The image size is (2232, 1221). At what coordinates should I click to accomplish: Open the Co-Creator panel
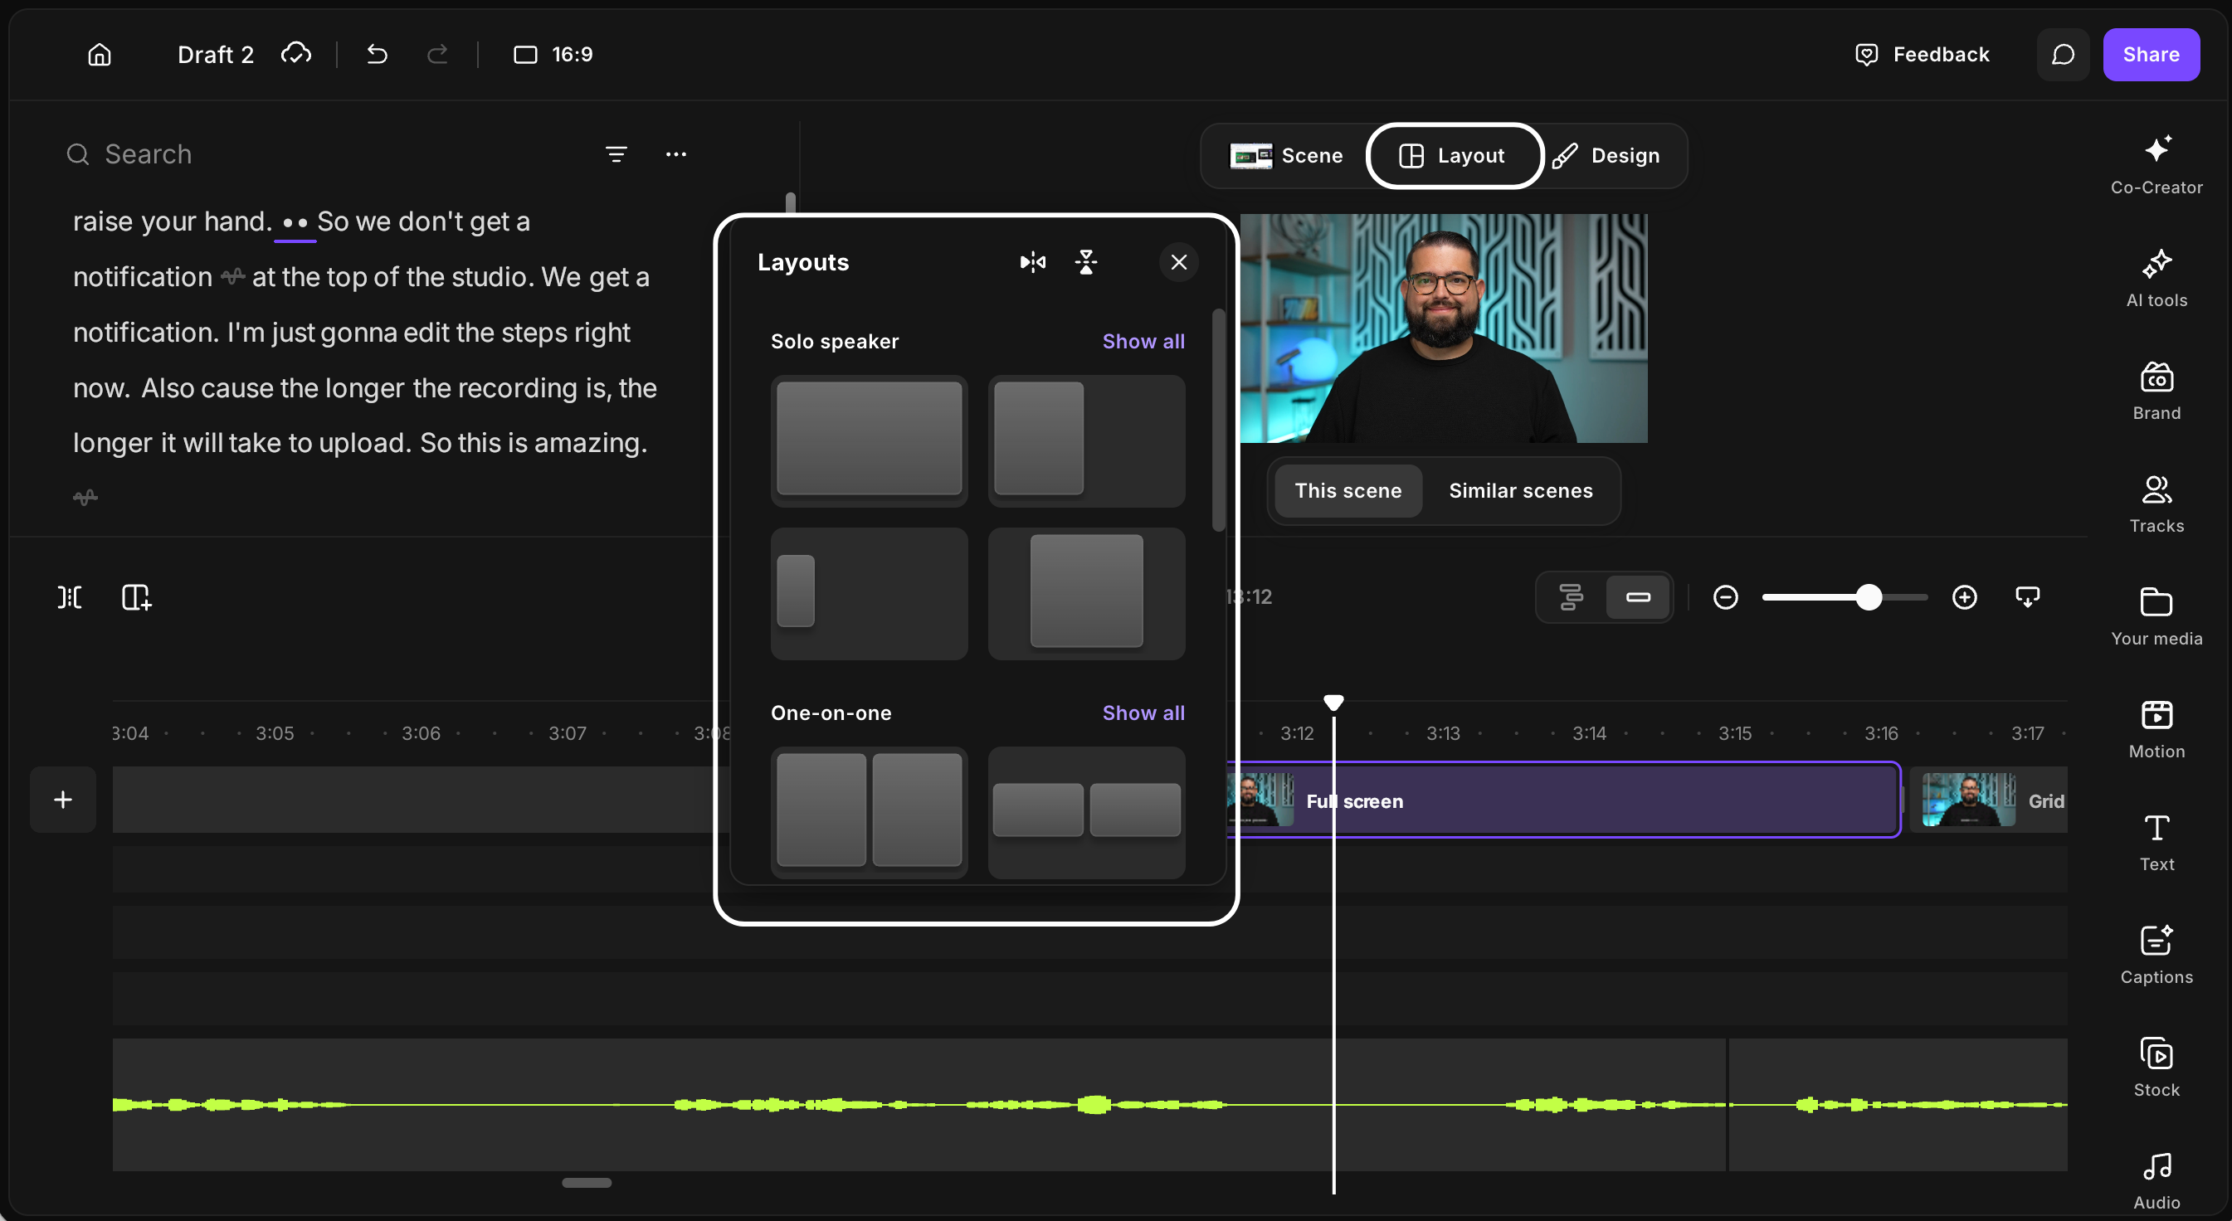[x=2156, y=164]
